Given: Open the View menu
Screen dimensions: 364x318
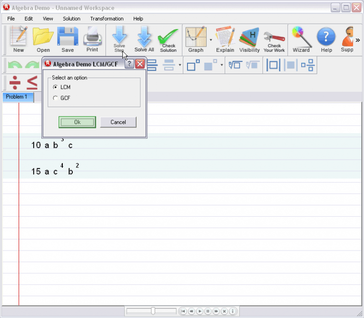Looking at the screenshot, I should [x=48, y=19].
